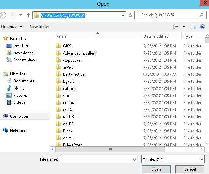Sort by Name column header
The image size is (209, 174).
pos(95,36)
